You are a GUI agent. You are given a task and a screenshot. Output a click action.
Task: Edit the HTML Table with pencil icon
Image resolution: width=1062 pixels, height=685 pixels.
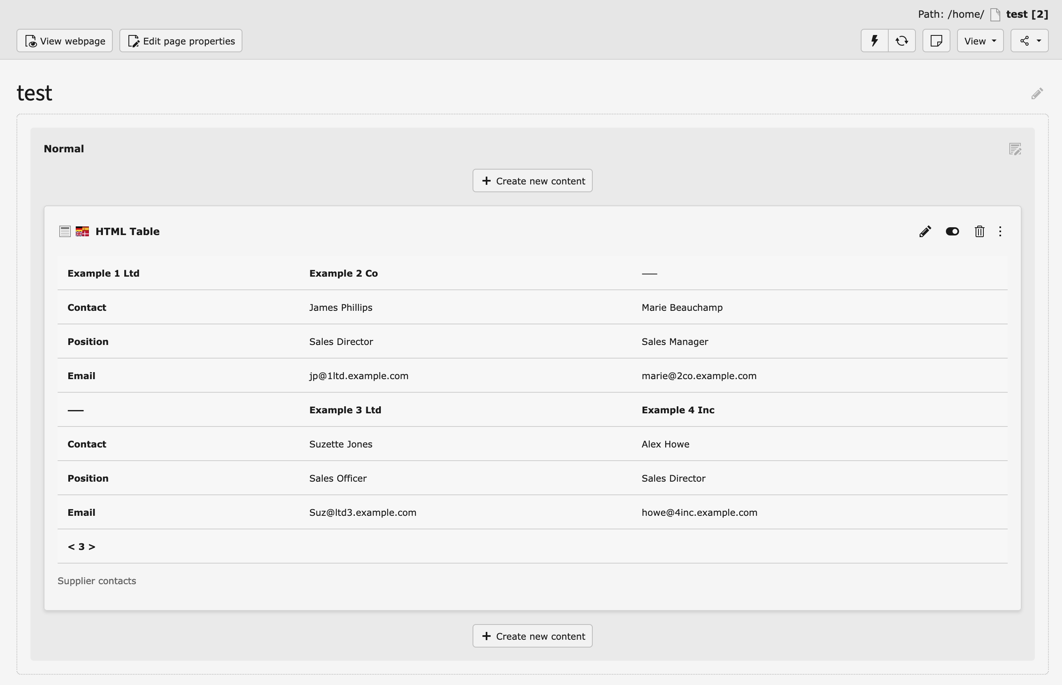pyautogui.click(x=925, y=231)
